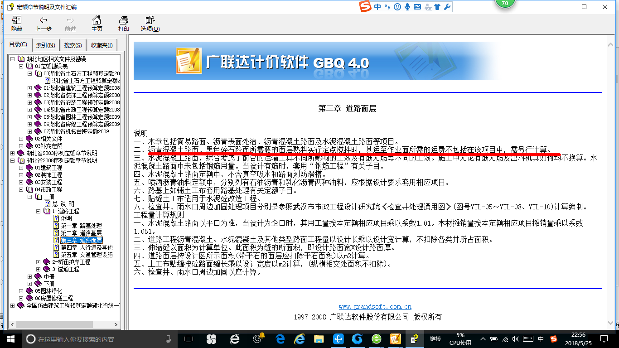Expand 01湖北省建筑工程预算定额2008 node

coord(30,88)
